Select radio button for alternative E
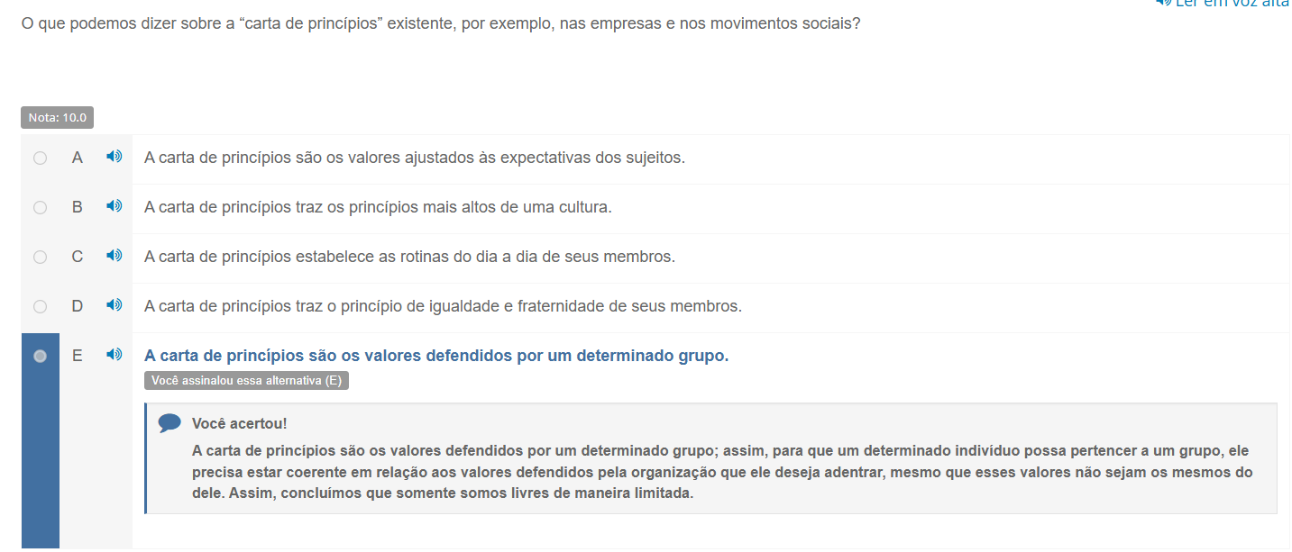The image size is (1292, 552). (x=40, y=357)
